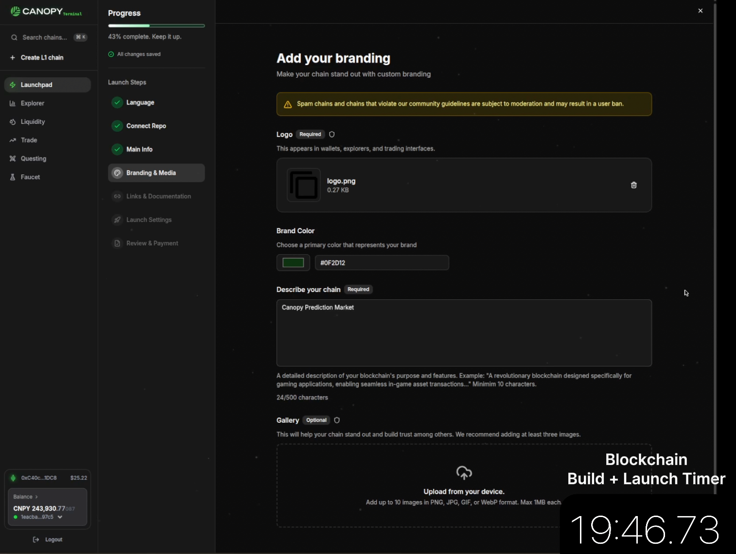Screen dimensions: 736x554
Task: Click the Launchpad lightning icon
Action: 13,85
